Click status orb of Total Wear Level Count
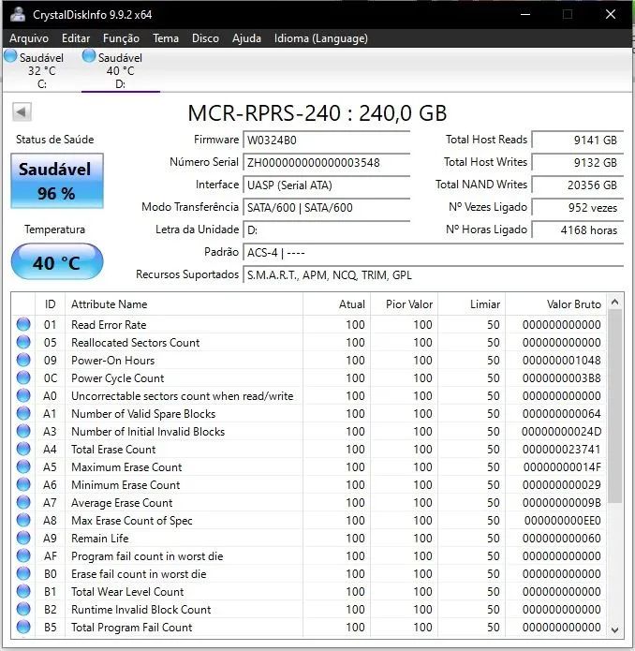 pos(23,591)
